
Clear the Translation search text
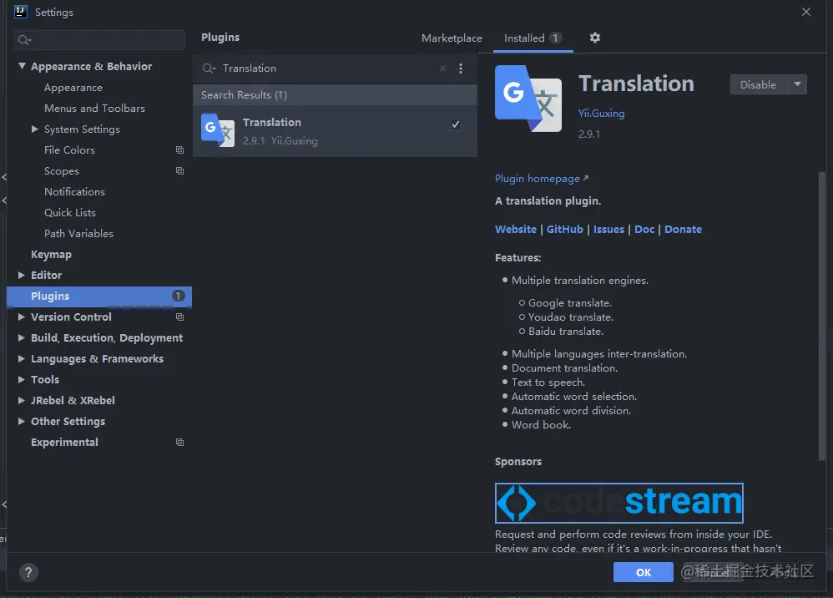(x=443, y=68)
